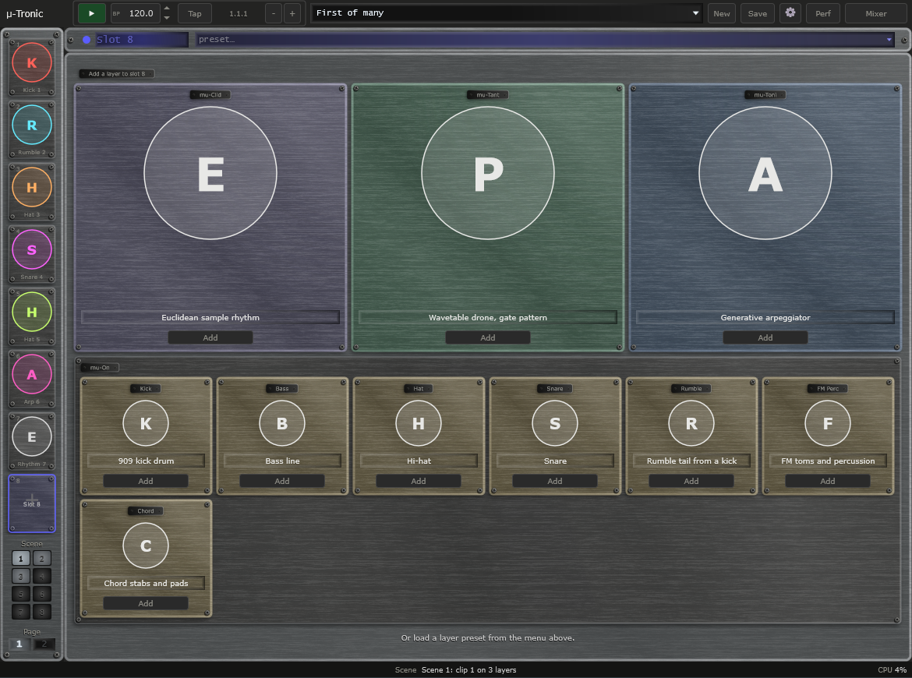Image resolution: width=912 pixels, height=678 pixels.
Task: Open the Mixer view
Action: (x=876, y=13)
